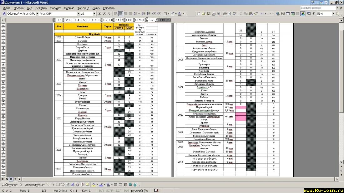
Task: Click the Insert Hyperlink globe icon
Action: 277,14
